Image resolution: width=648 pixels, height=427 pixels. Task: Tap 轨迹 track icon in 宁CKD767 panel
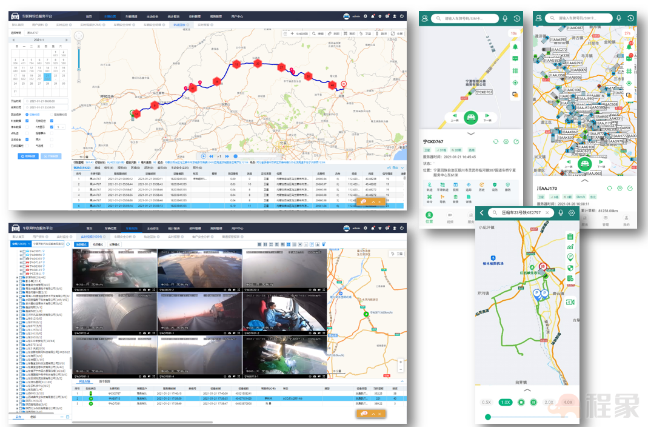[x=429, y=187]
